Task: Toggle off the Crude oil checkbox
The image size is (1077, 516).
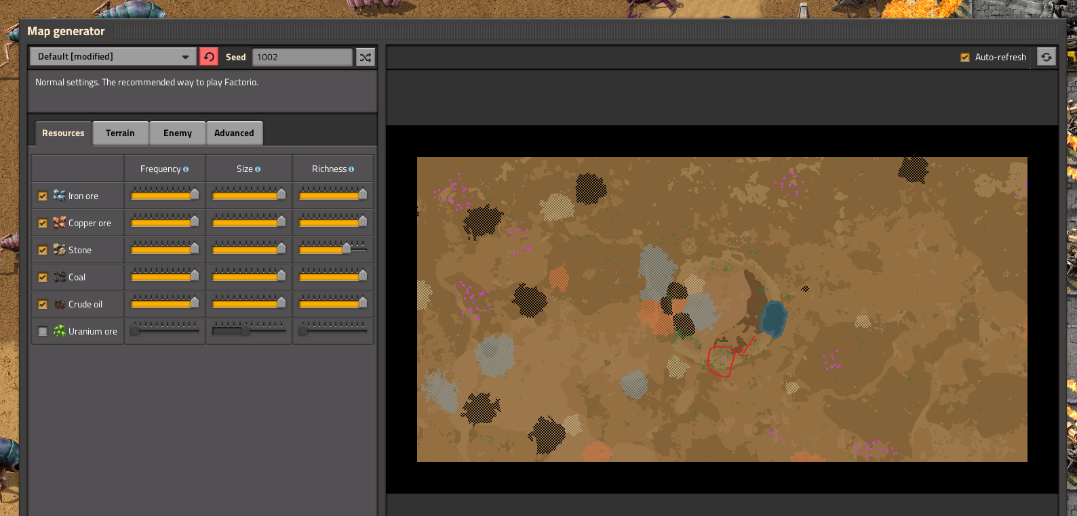Action: pos(43,304)
